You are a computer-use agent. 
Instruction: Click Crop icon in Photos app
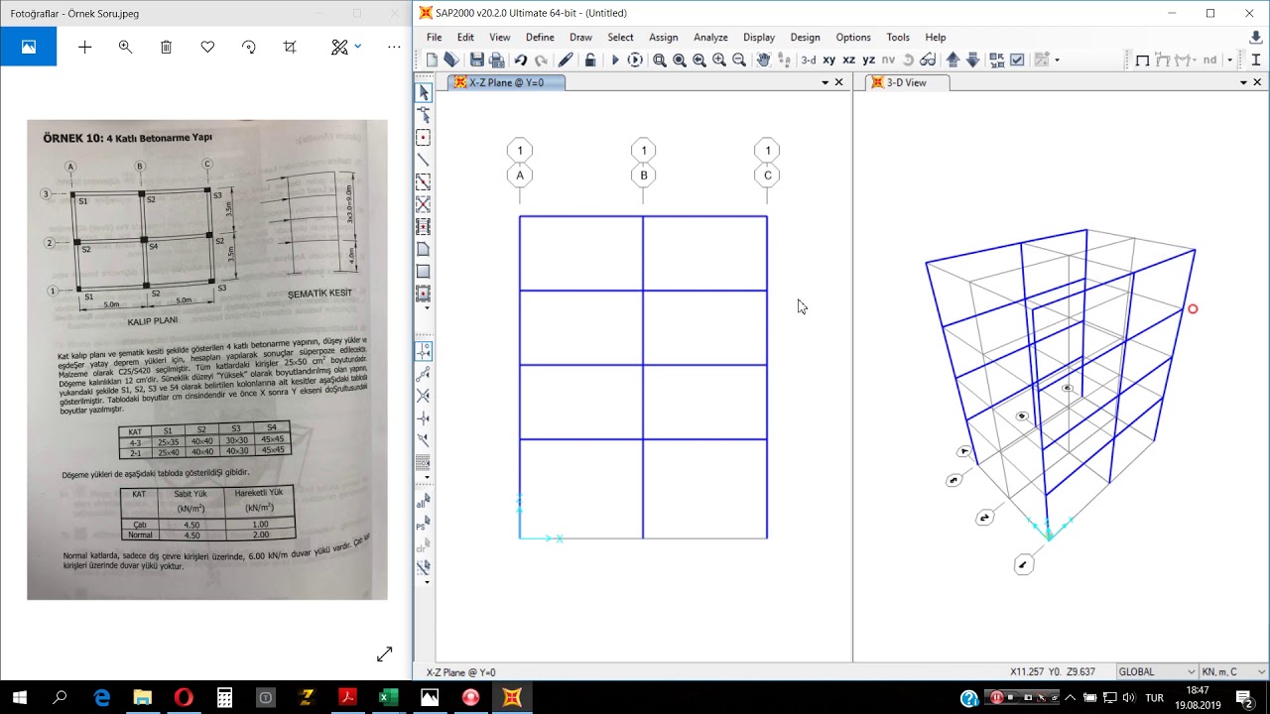point(290,47)
